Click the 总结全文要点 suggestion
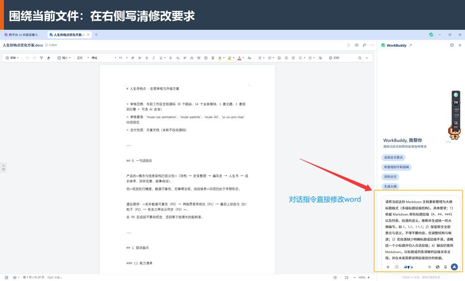The width and height of the screenshot is (465, 281). (393, 158)
